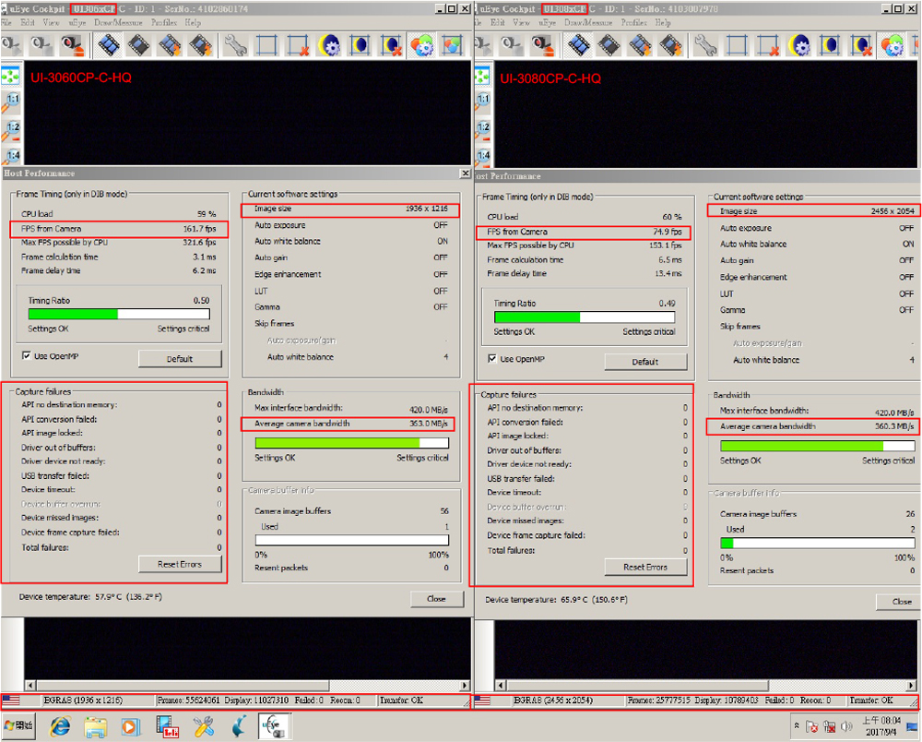This screenshot has height=742, width=922.
Task: Click the color-balls settings icon in left toolbar
Action: 421,44
